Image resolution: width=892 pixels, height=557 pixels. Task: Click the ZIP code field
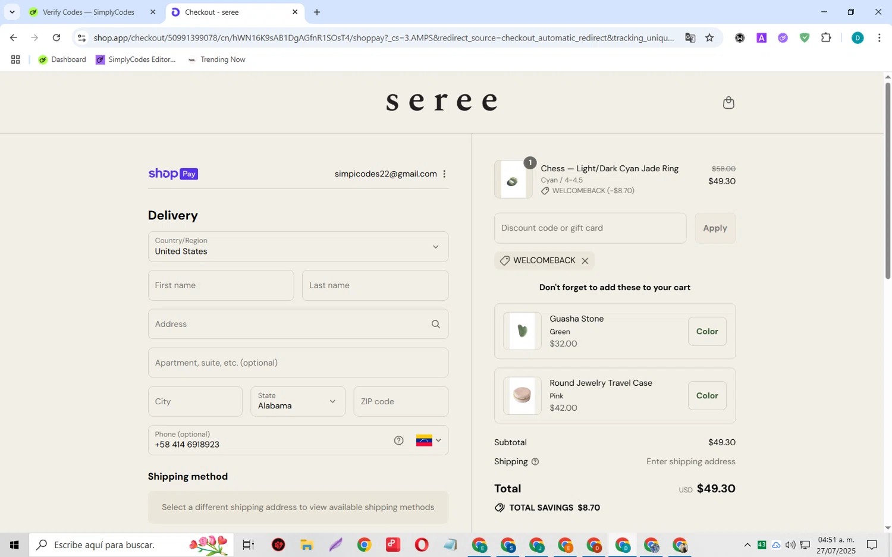tap(401, 401)
